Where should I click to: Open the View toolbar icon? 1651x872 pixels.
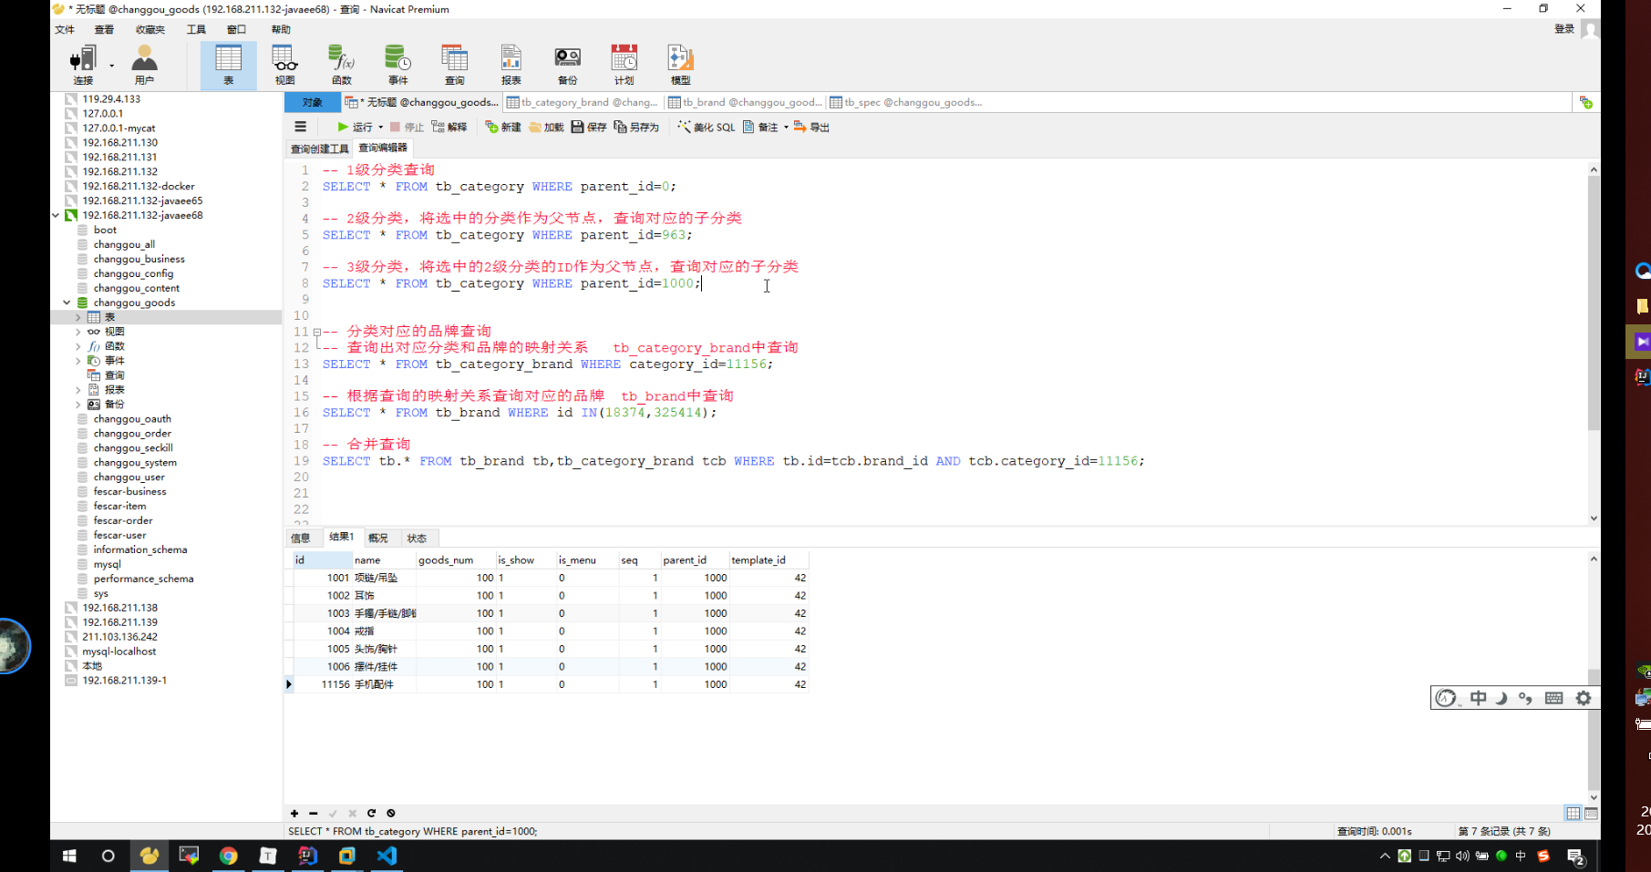285,65
